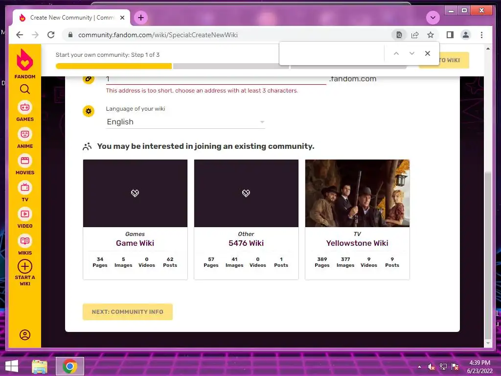Click '389 Pages' on Yellowstone Wiki card
Viewport: 501px width, 376px height.
322,262
